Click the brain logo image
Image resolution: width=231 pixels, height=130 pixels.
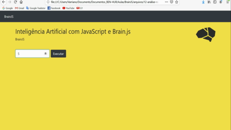206,35
